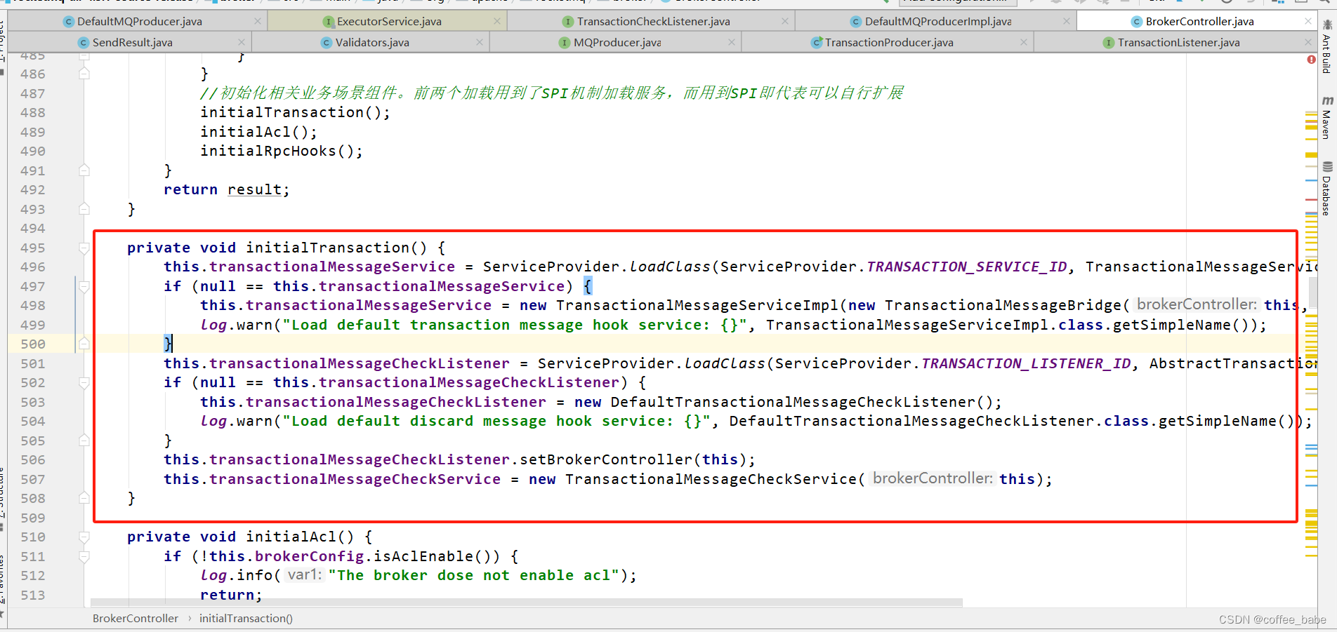Click the class icon on DefaultMQProducerImpl.java tab
The height and width of the screenshot is (632, 1337).
pyautogui.click(x=856, y=22)
